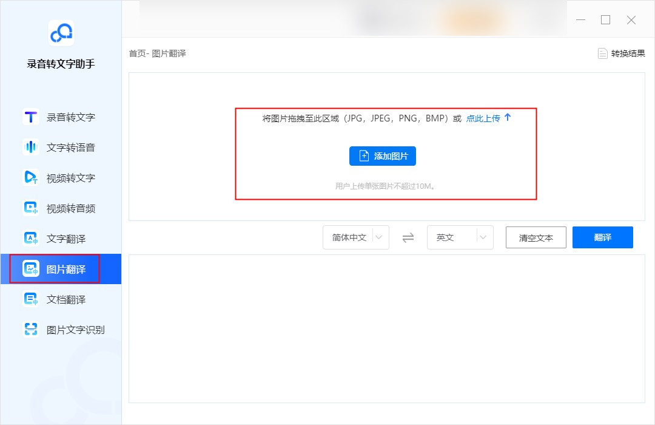Click the 点此上传 upload link
This screenshot has height=425, width=655.
tap(482, 119)
